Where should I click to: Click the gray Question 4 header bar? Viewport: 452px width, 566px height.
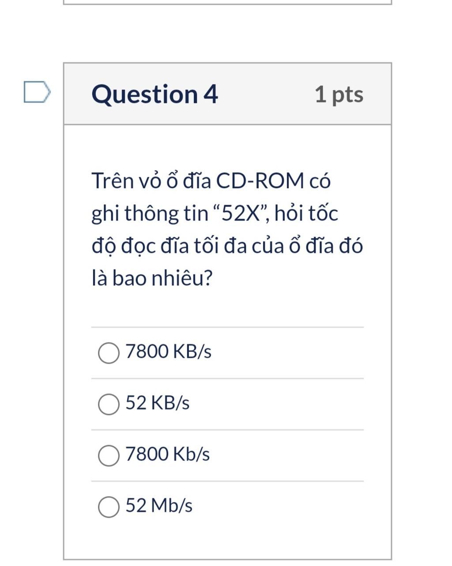click(227, 94)
